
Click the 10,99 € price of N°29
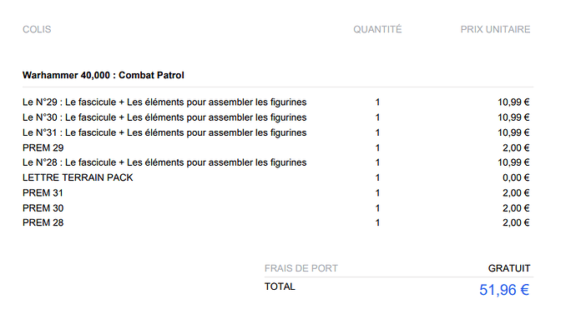tap(513, 102)
